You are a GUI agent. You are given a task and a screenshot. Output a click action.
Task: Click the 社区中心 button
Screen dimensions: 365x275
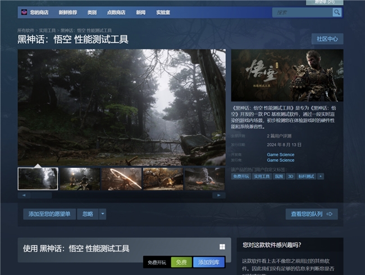327,39
